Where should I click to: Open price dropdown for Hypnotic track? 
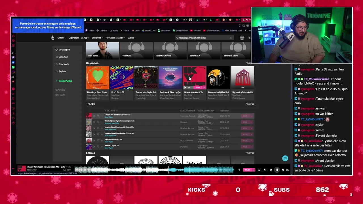coord(251,141)
